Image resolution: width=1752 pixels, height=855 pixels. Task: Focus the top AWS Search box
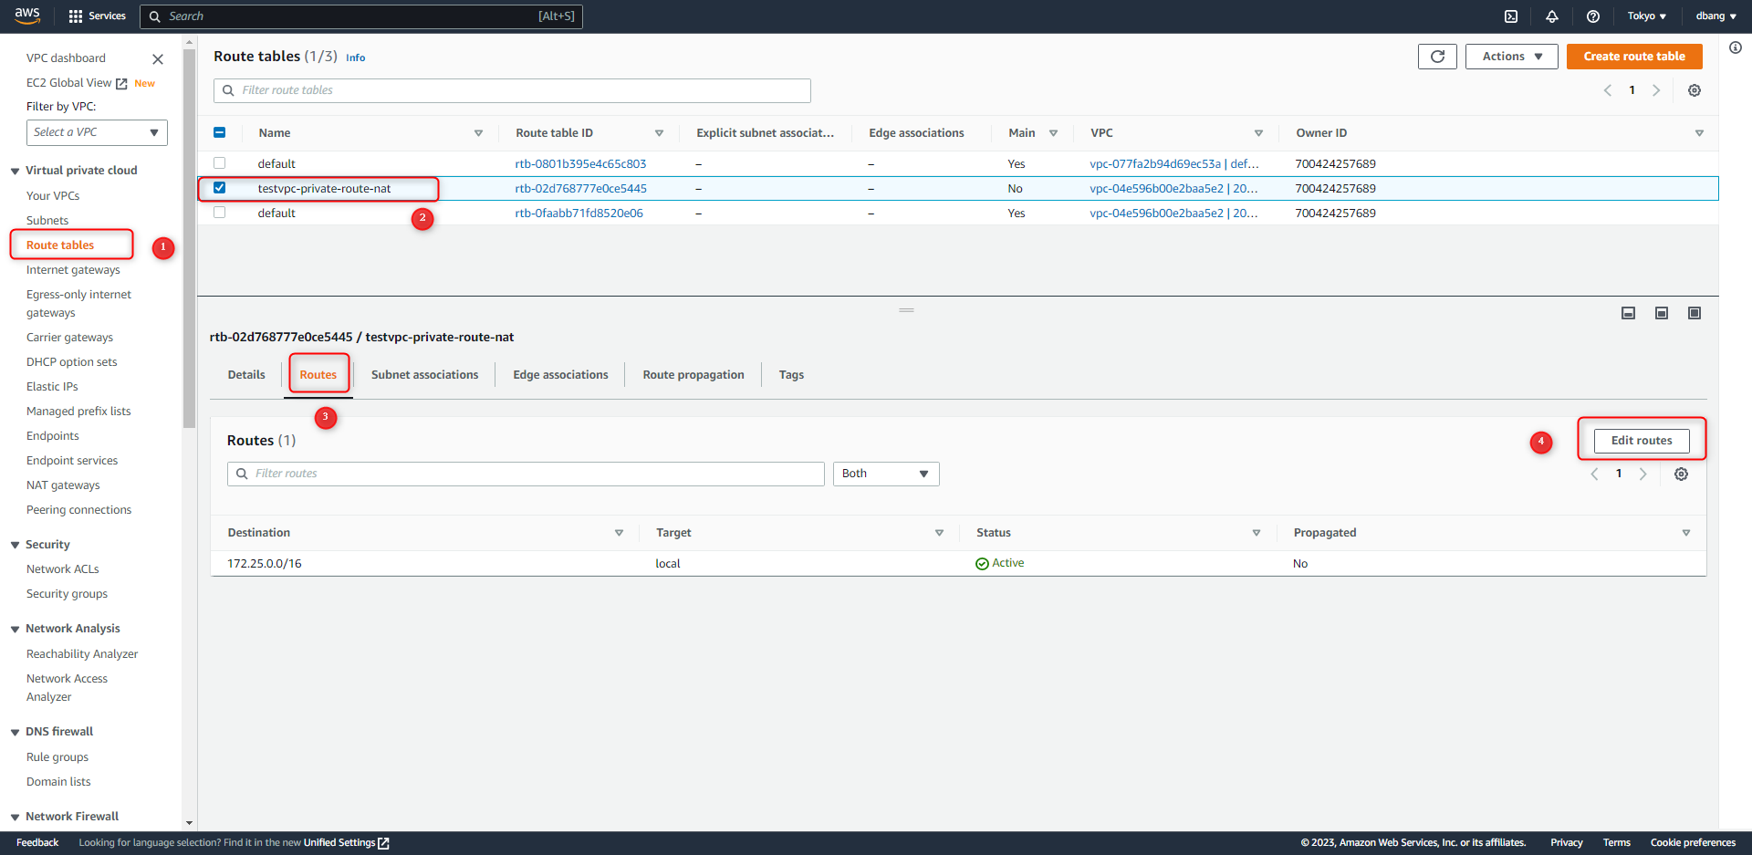361,16
